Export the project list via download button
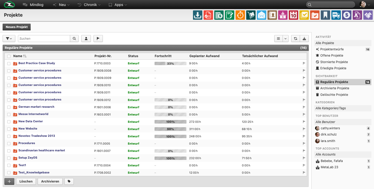Screen dimensions: 374x189 [x=304, y=38]
